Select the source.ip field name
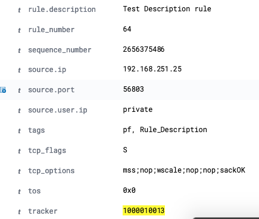The image size is (259, 219). coord(47,70)
